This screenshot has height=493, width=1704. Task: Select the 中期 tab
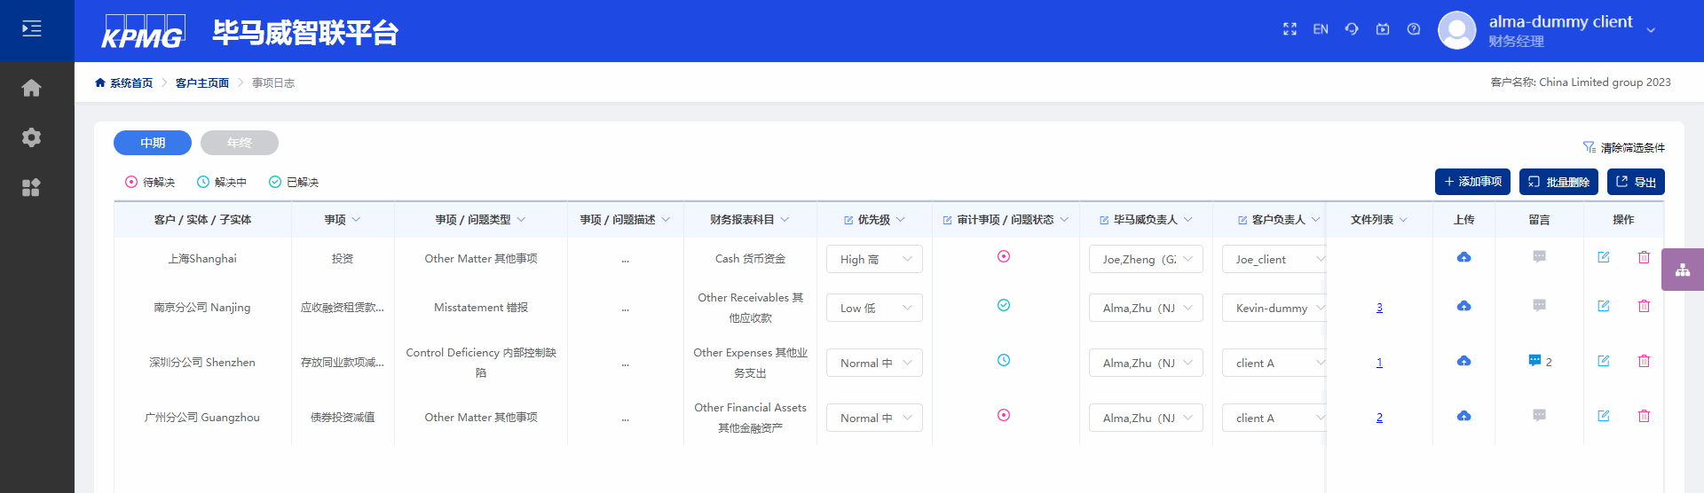pyautogui.click(x=153, y=143)
